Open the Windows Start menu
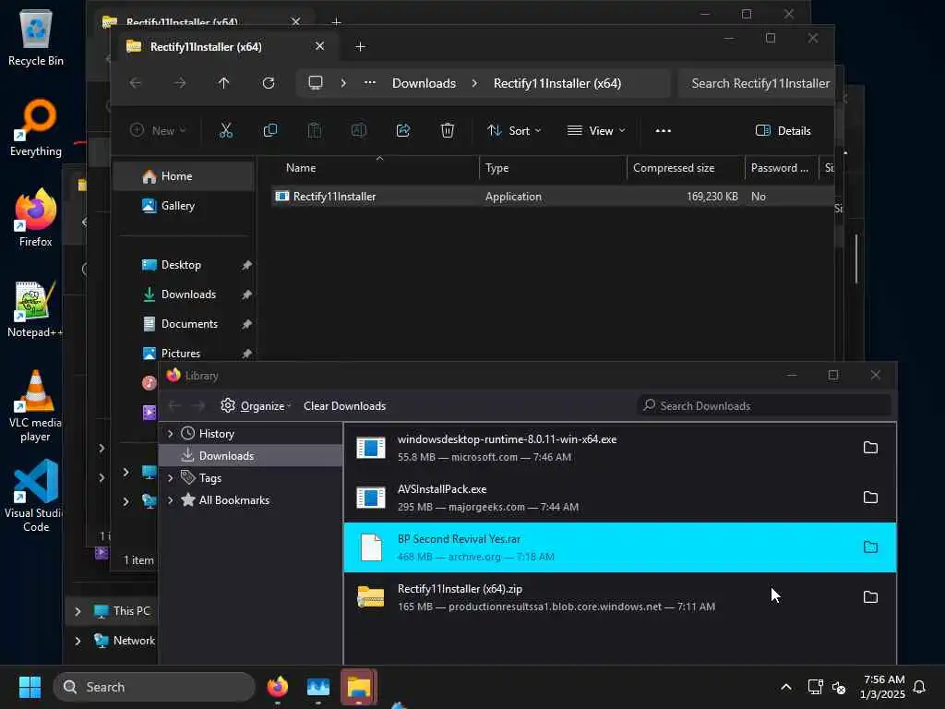Viewport: 945px width, 709px height. click(30, 687)
